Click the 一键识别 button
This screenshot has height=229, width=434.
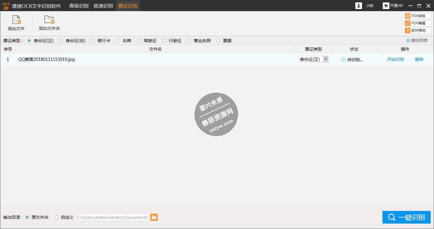(x=407, y=217)
